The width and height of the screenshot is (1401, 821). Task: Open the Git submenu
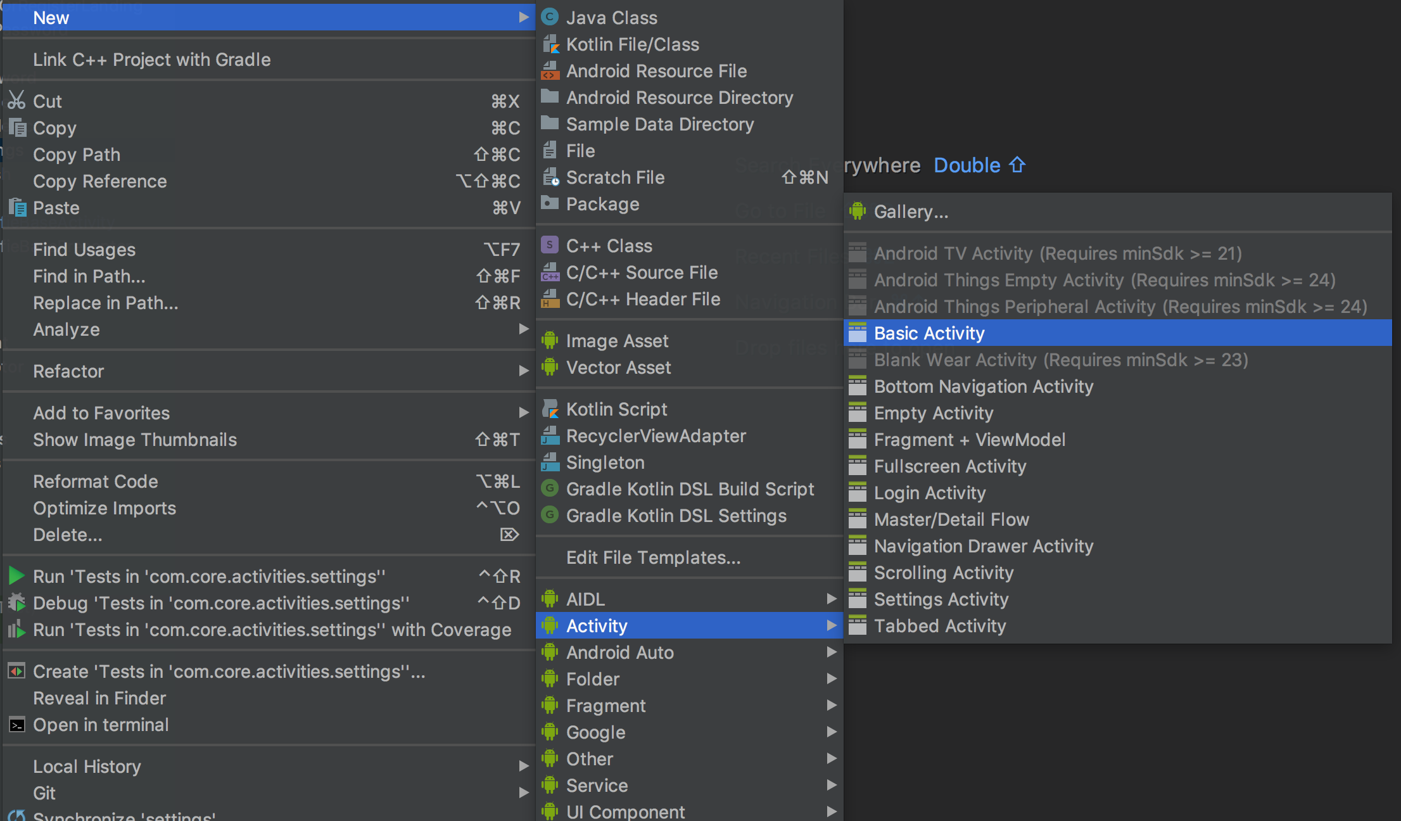(x=269, y=792)
